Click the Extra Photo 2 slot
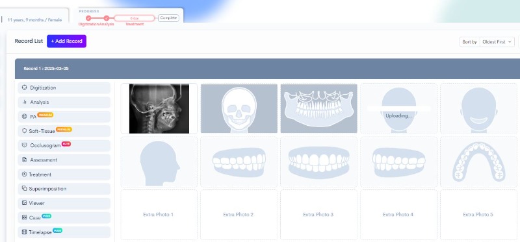The height and width of the screenshot is (242, 520). point(239,215)
